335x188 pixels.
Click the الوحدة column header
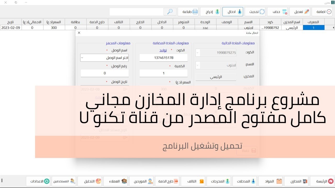(205, 22)
